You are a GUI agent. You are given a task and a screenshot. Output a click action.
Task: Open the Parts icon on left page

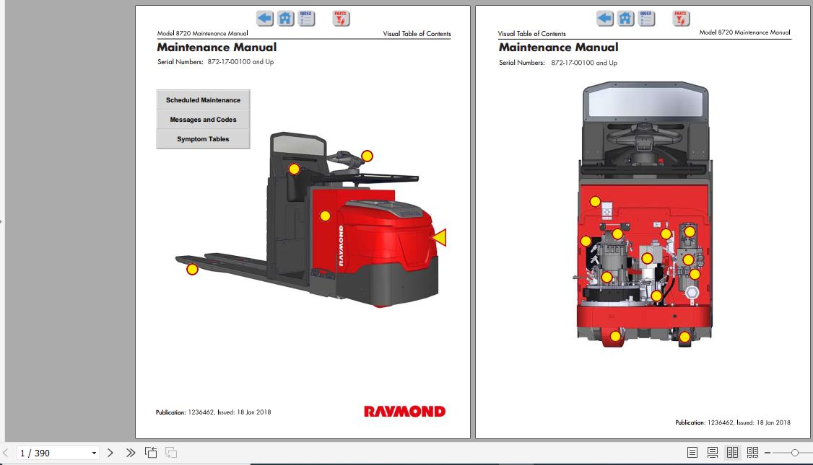coord(341,19)
